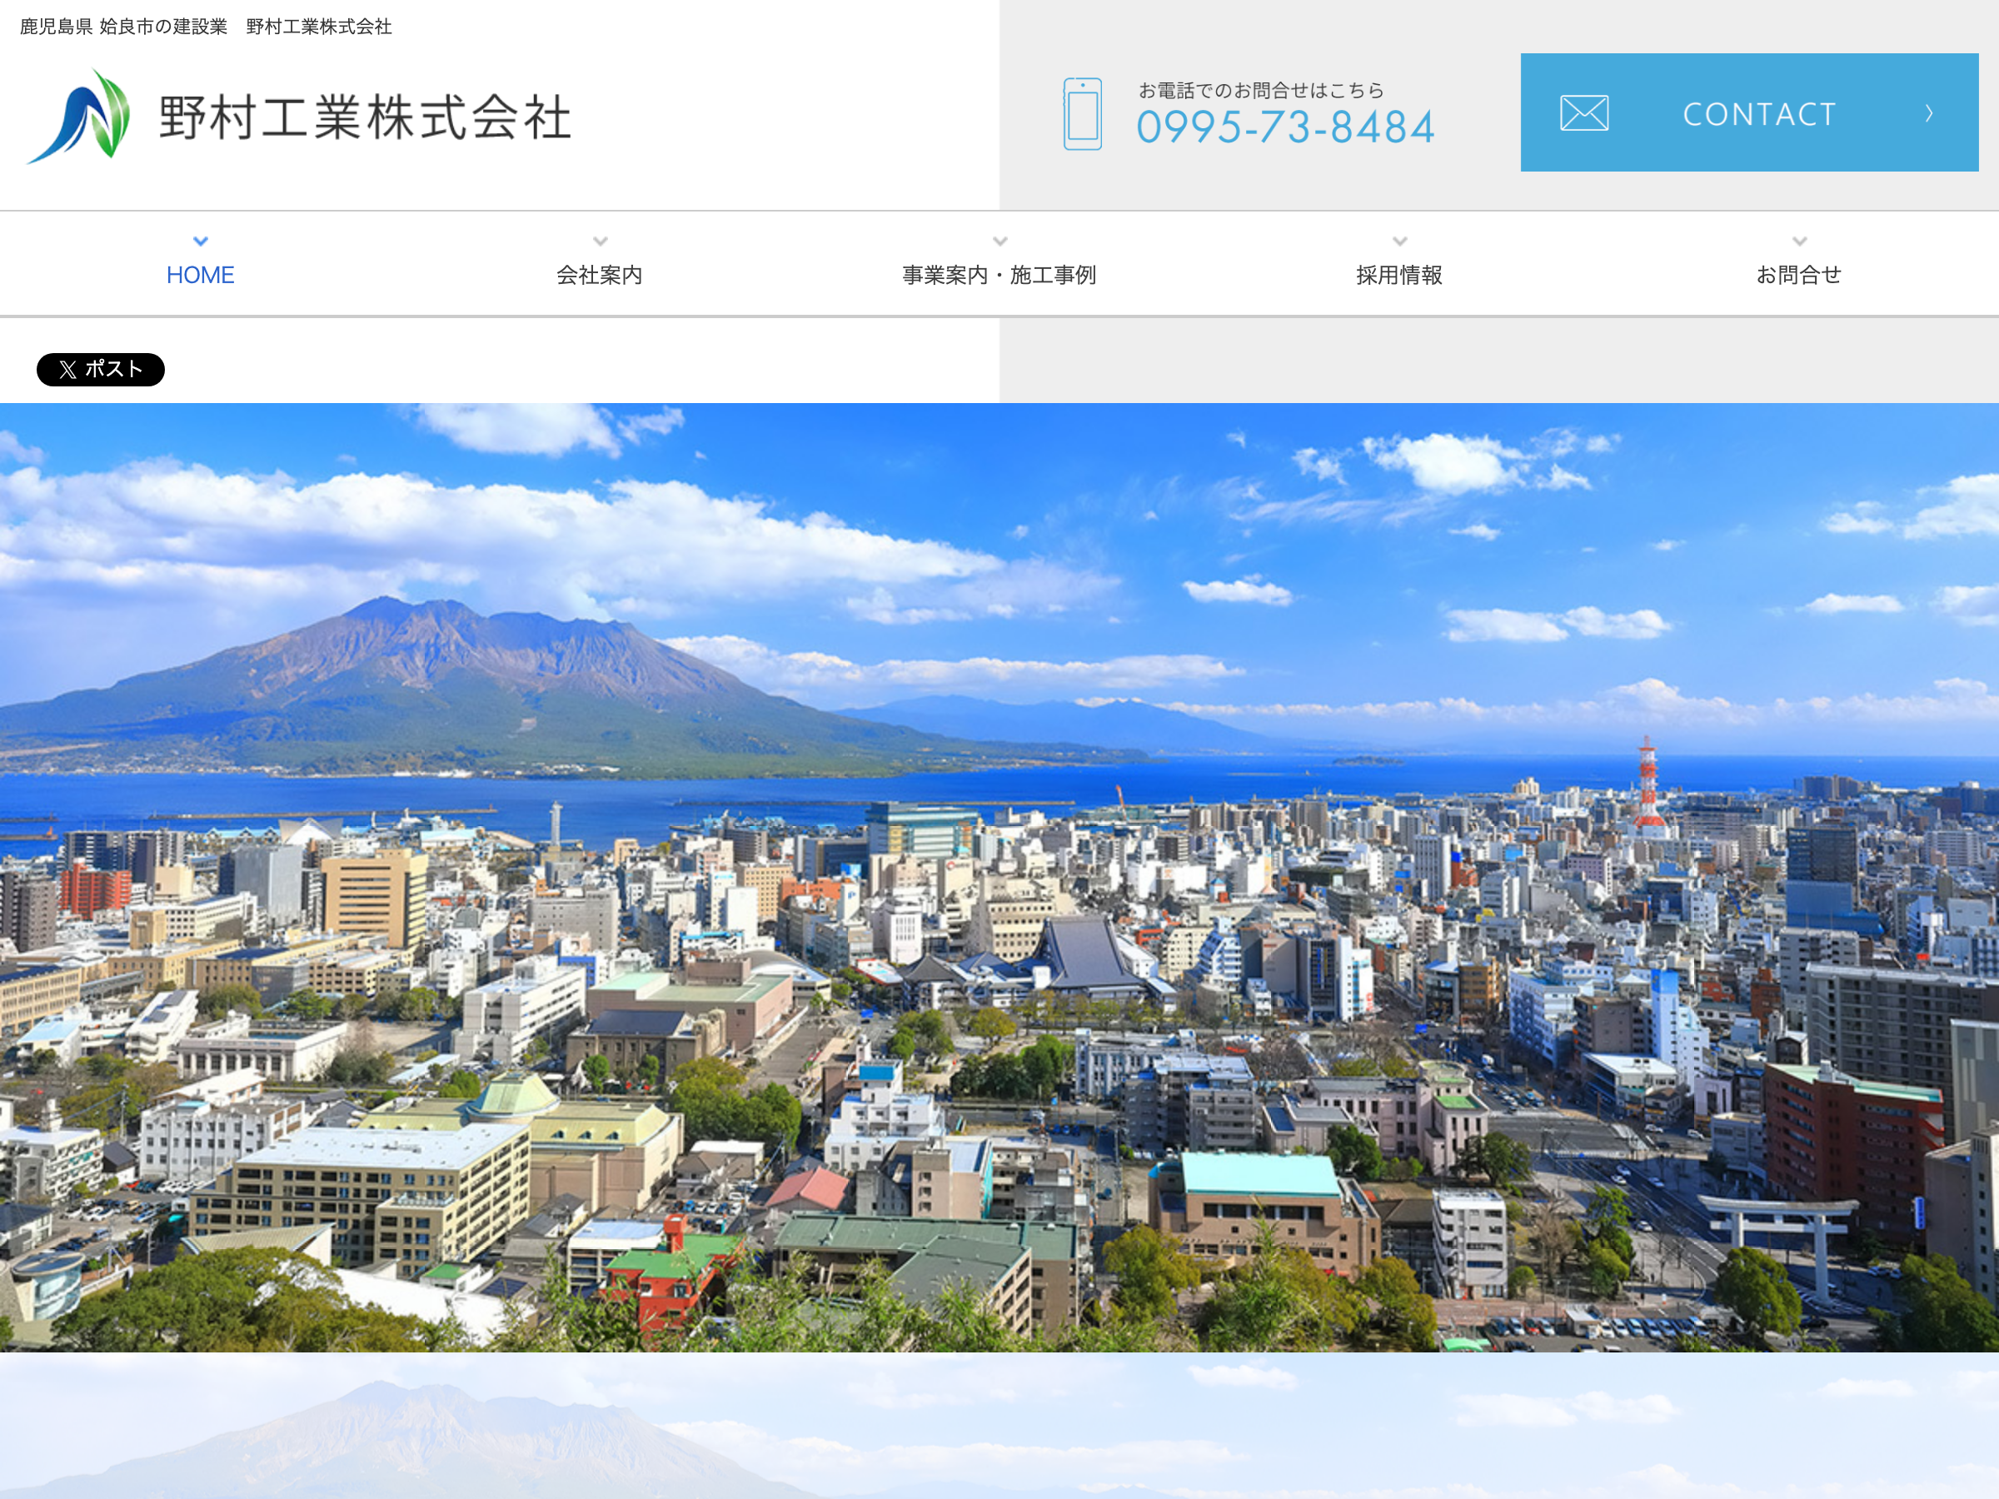Open the 会社案内 menu item
The height and width of the screenshot is (1499, 1999).
pos(599,275)
